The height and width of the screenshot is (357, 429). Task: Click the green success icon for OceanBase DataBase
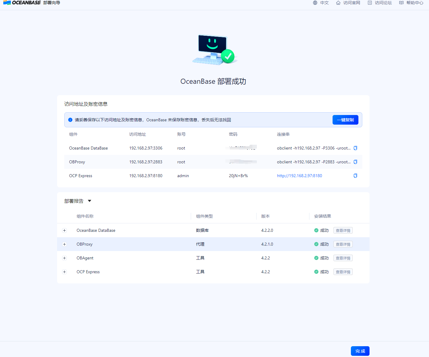[316, 230]
